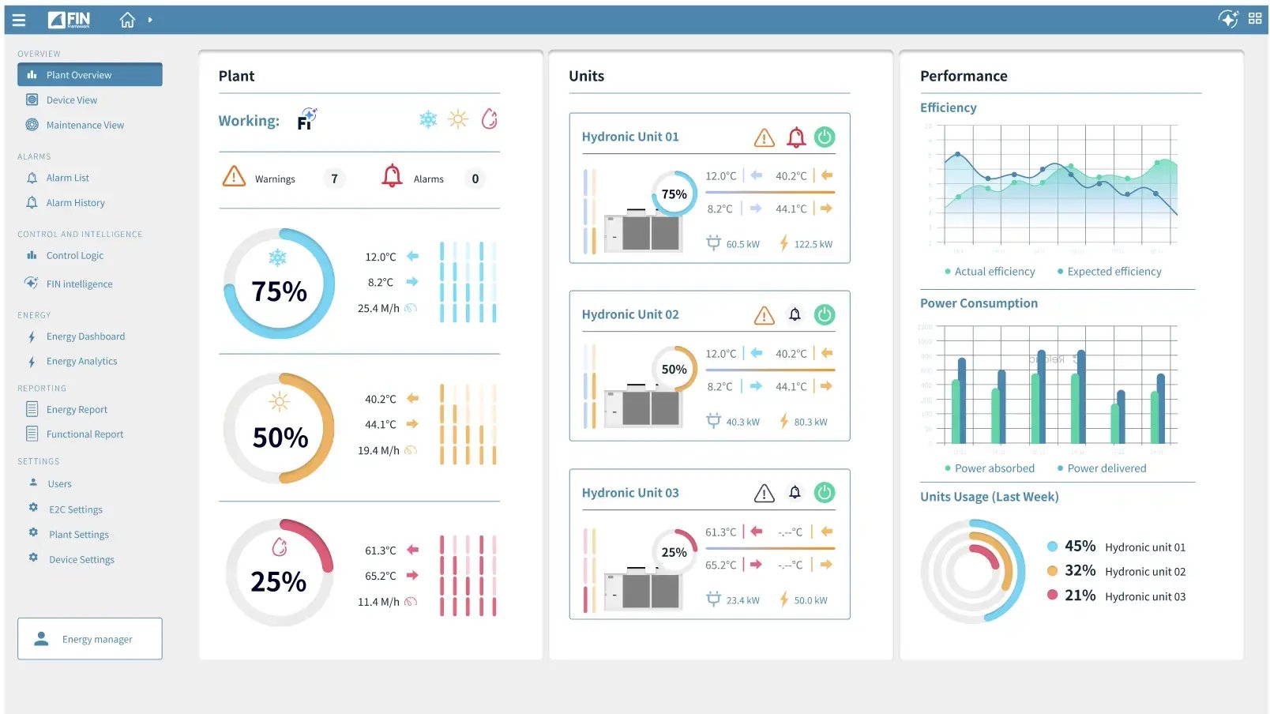Image resolution: width=1270 pixels, height=714 pixels.
Task: Click the Energy manager button
Action: [89, 638]
